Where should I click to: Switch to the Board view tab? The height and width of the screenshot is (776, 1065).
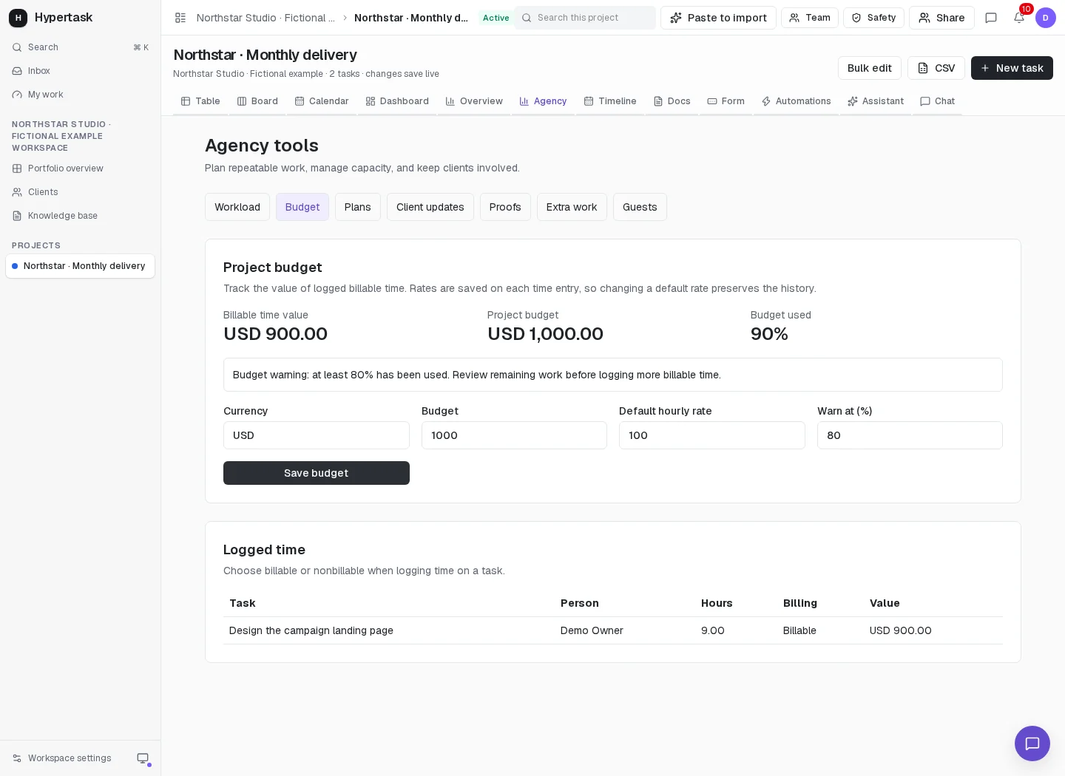click(x=257, y=101)
